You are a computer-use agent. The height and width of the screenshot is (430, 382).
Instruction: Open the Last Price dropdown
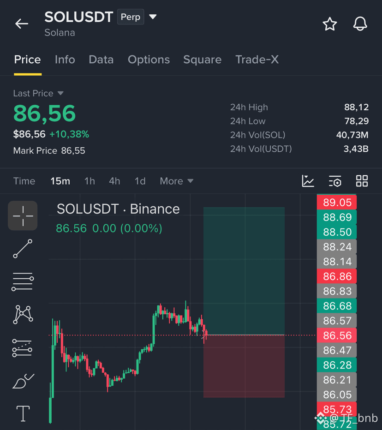[38, 93]
